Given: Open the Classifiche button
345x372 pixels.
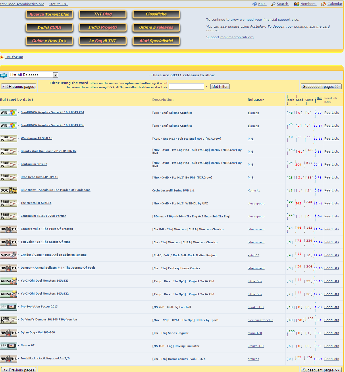Looking at the screenshot, I should [156, 14].
